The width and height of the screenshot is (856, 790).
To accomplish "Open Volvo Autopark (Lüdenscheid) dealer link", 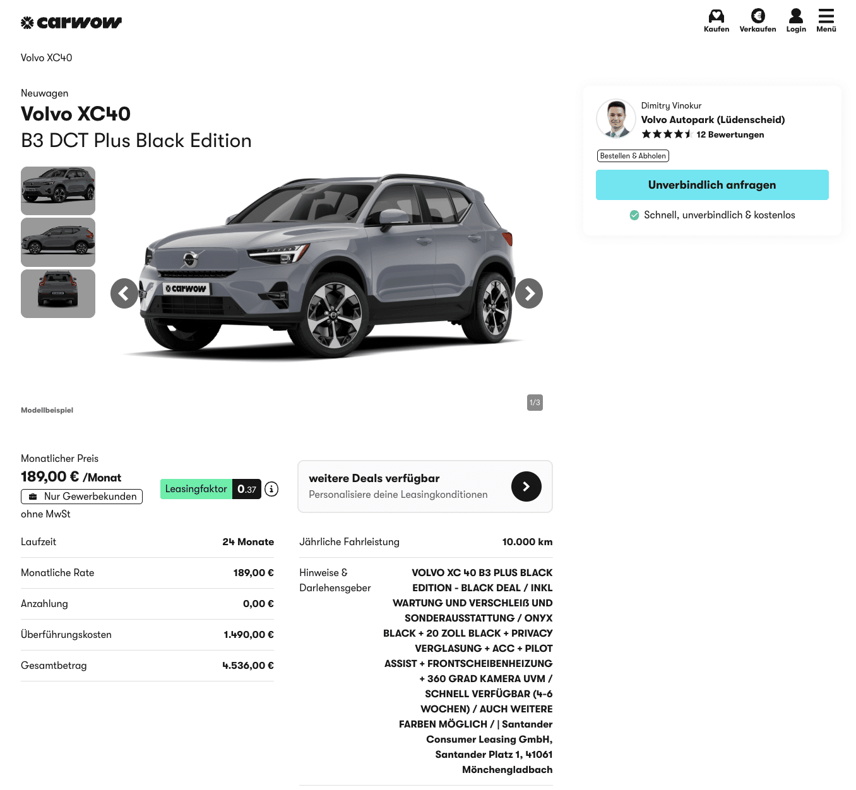I will coord(713,120).
